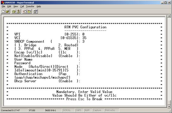Click 'Mandatory, Enter Valid Value' message

tap(84, 92)
